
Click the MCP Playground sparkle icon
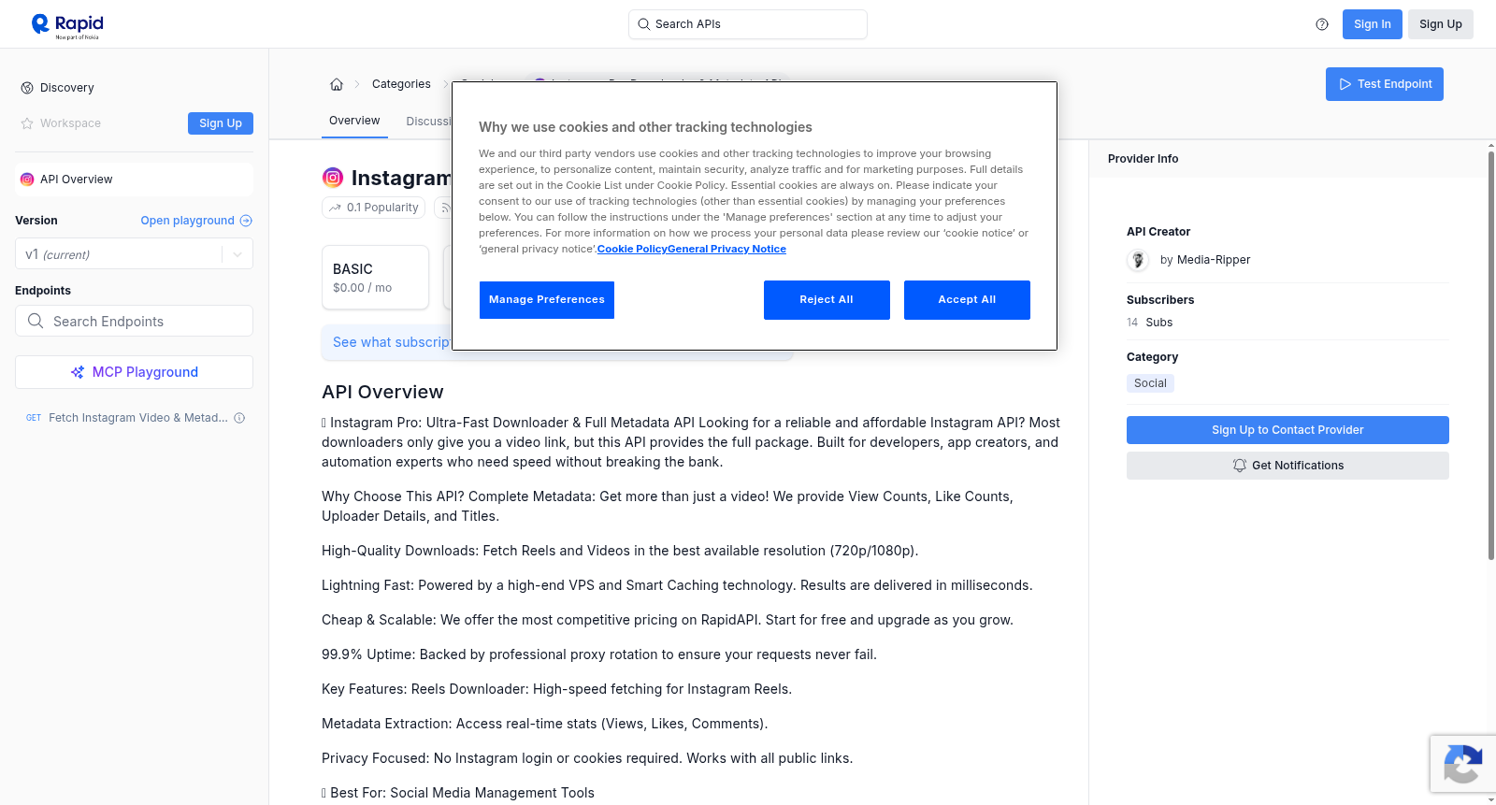[x=78, y=372]
